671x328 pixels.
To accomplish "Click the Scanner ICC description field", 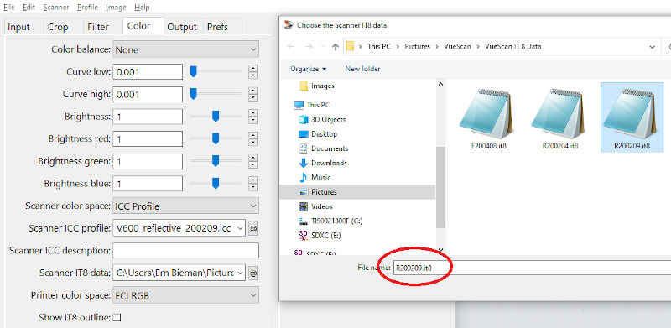I will pos(185,251).
